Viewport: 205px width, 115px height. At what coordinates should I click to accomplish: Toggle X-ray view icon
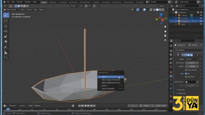click(x=151, y=10)
